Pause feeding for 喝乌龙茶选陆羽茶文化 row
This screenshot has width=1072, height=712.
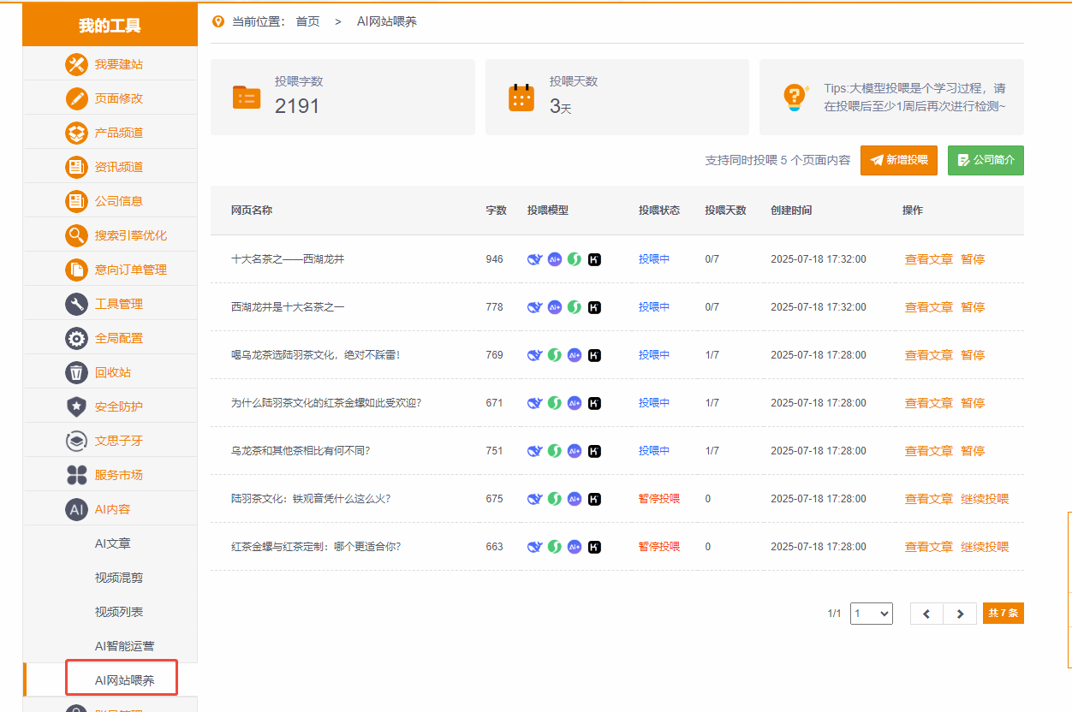pyautogui.click(x=973, y=355)
